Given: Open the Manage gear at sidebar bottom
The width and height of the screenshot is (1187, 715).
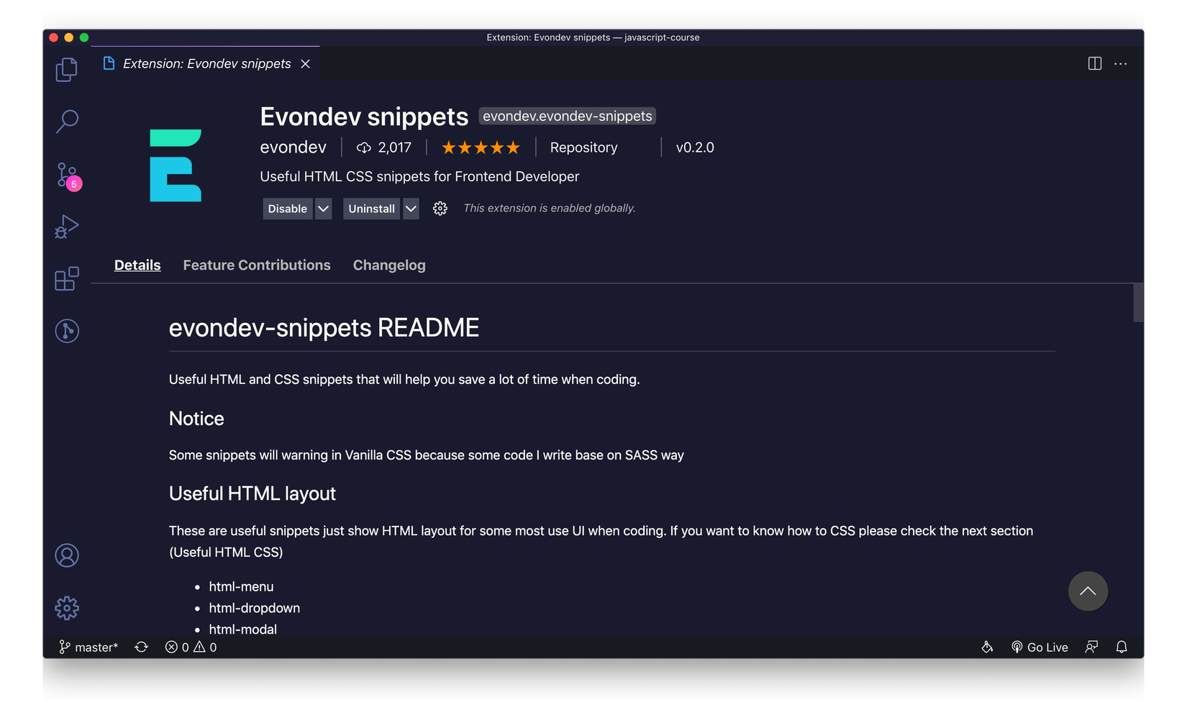Looking at the screenshot, I should pyautogui.click(x=66, y=607).
